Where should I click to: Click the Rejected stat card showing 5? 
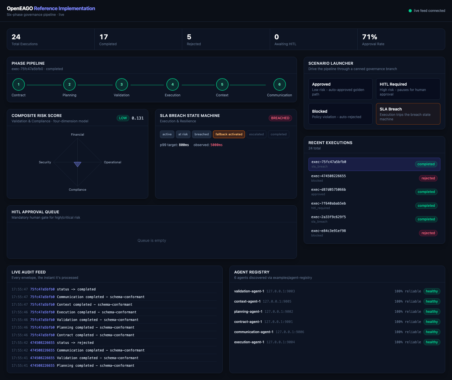pyautogui.click(x=226, y=39)
